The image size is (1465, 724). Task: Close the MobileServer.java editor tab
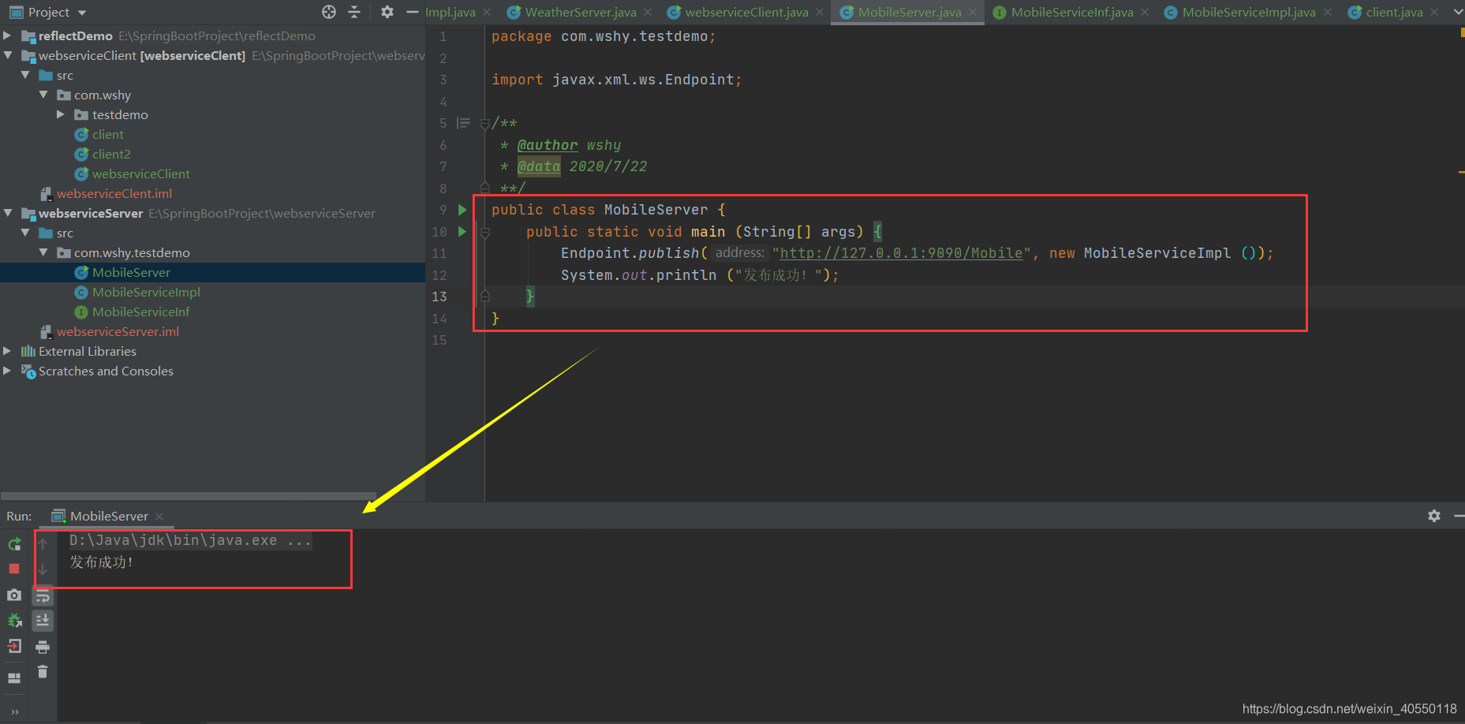point(973,12)
